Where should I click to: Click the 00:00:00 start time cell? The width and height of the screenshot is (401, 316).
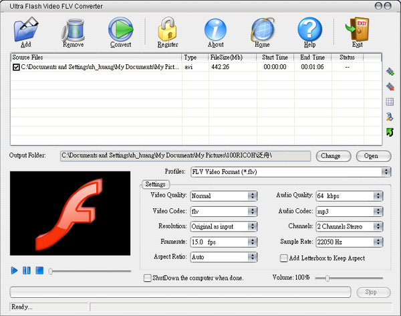(x=275, y=67)
